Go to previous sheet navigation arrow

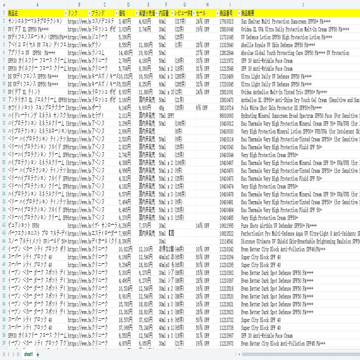pos(9,354)
